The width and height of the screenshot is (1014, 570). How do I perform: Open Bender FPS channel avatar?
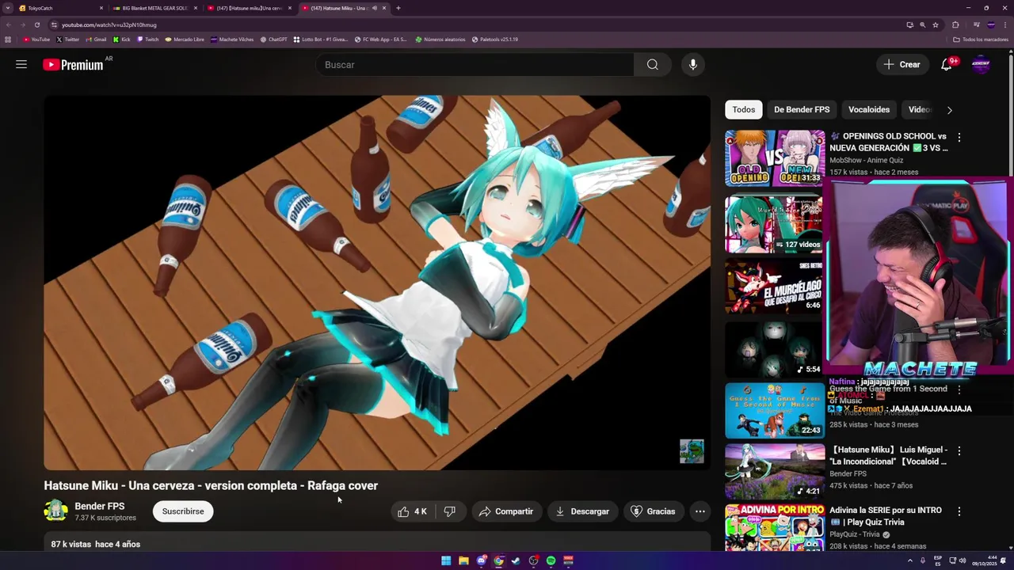(x=55, y=511)
